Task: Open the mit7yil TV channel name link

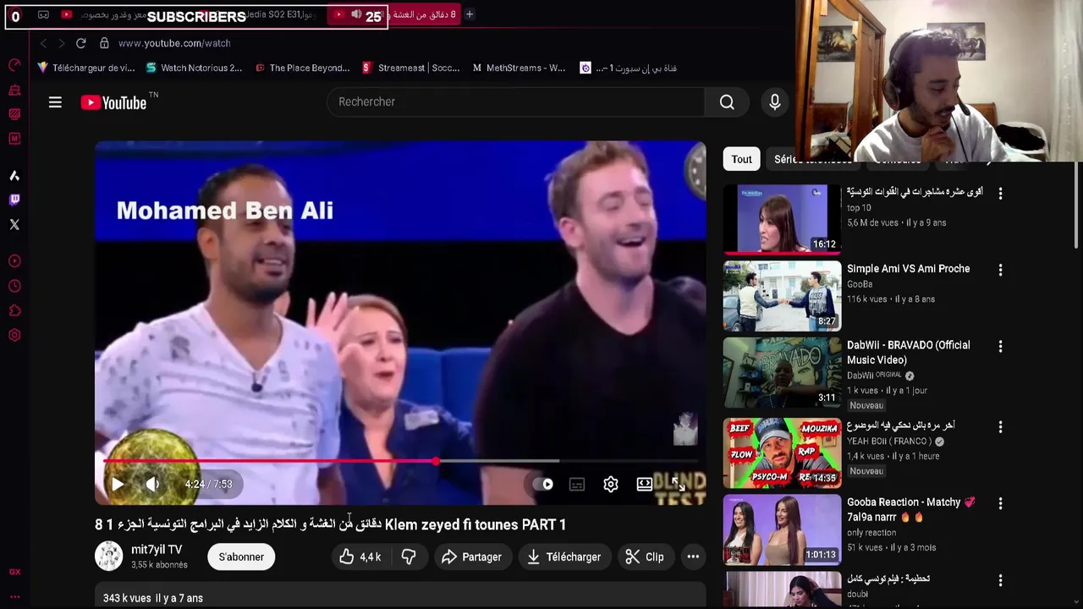Action: (x=157, y=550)
